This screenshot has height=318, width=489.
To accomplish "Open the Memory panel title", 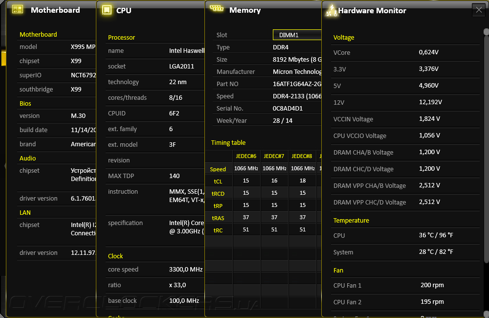I will 245,10.
